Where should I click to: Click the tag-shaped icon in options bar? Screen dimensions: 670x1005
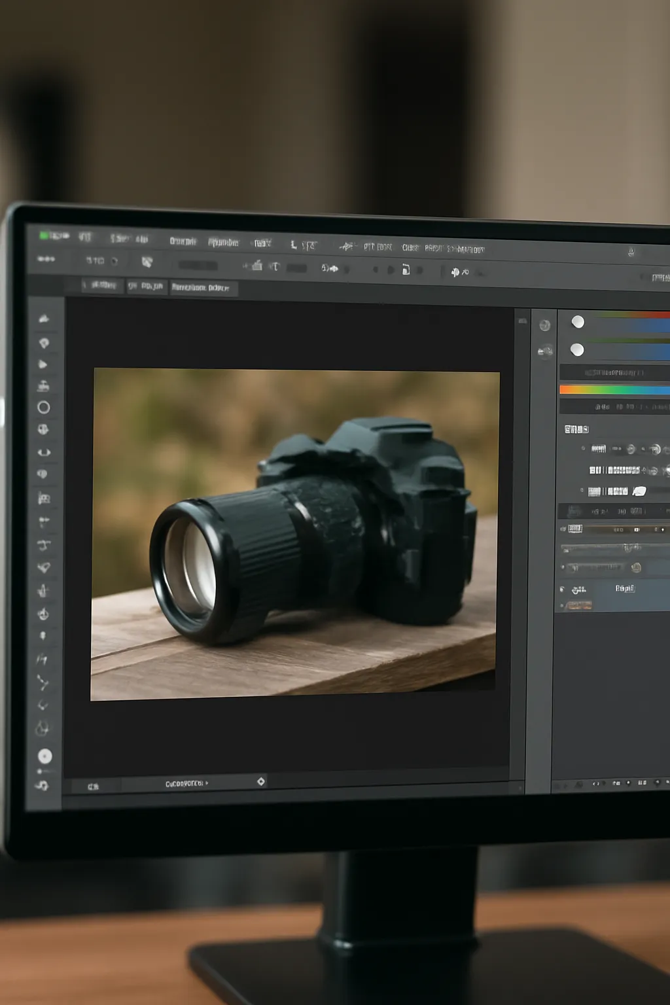(x=147, y=262)
